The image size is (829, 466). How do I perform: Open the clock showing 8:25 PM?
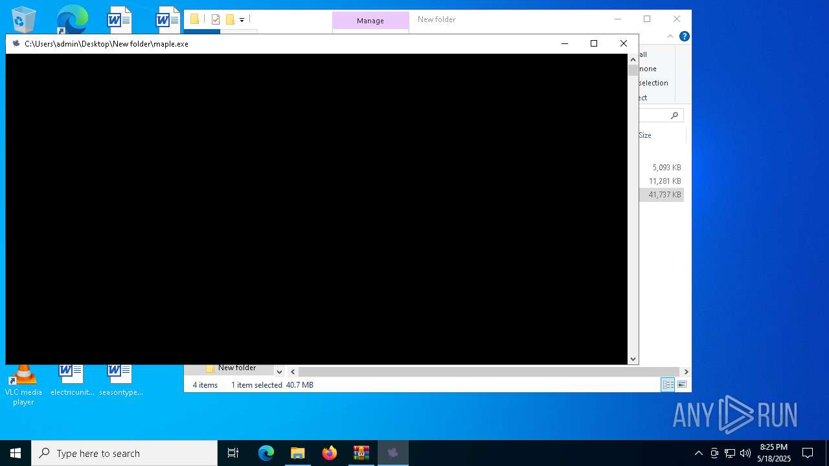point(774,453)
